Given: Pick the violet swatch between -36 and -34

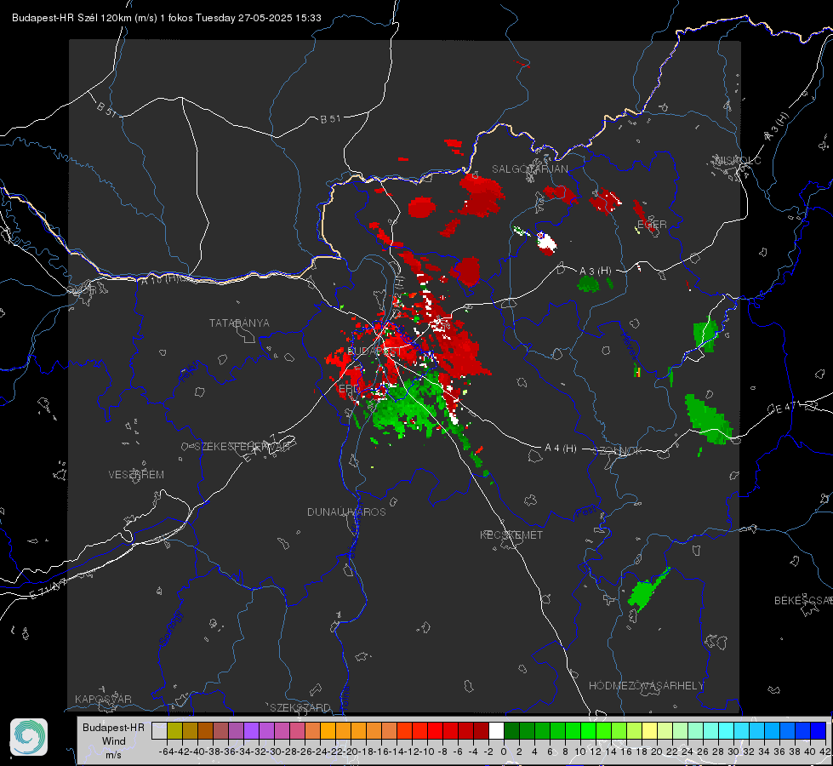Looking at the screenshot, I should point(236,730).
